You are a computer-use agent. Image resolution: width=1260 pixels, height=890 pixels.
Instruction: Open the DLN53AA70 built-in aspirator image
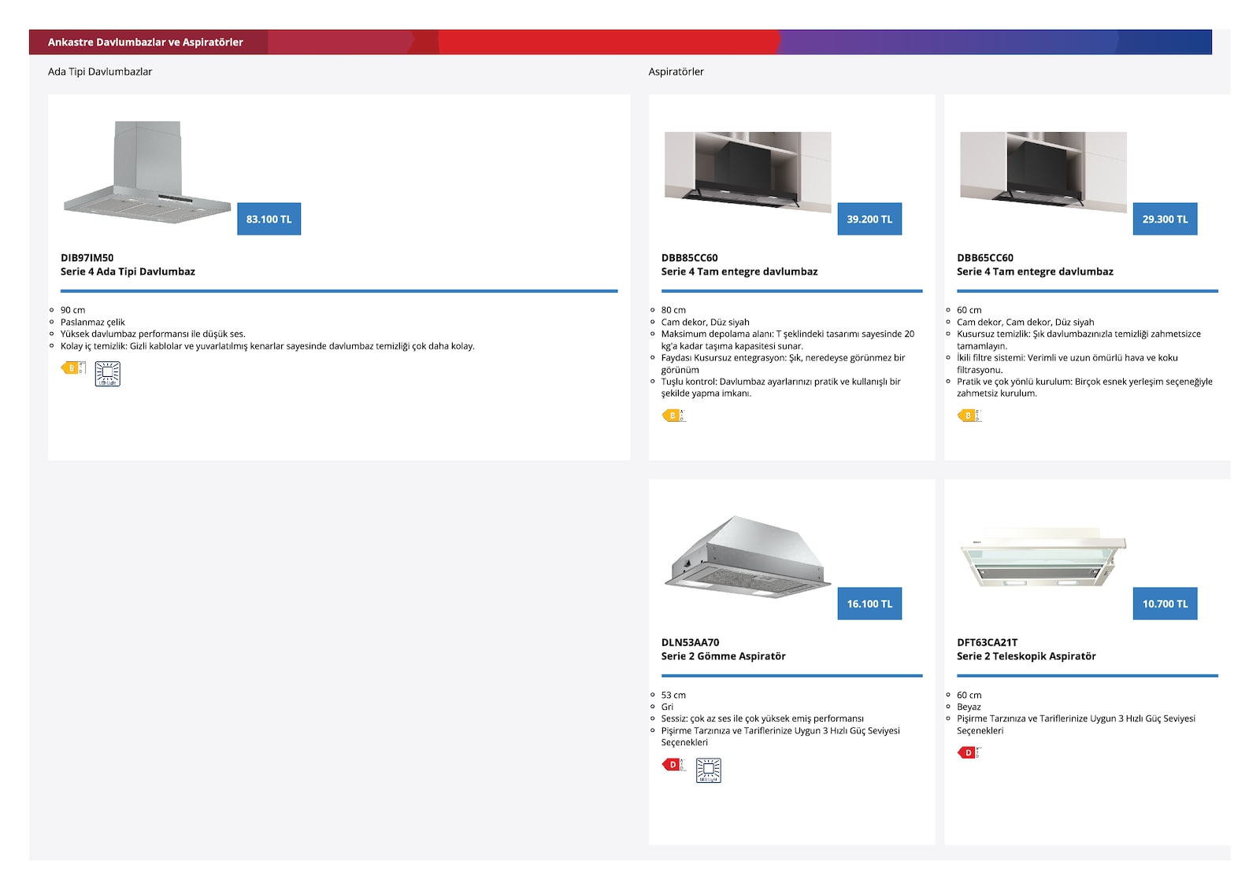pyautogui.click(x=748, y=557)
